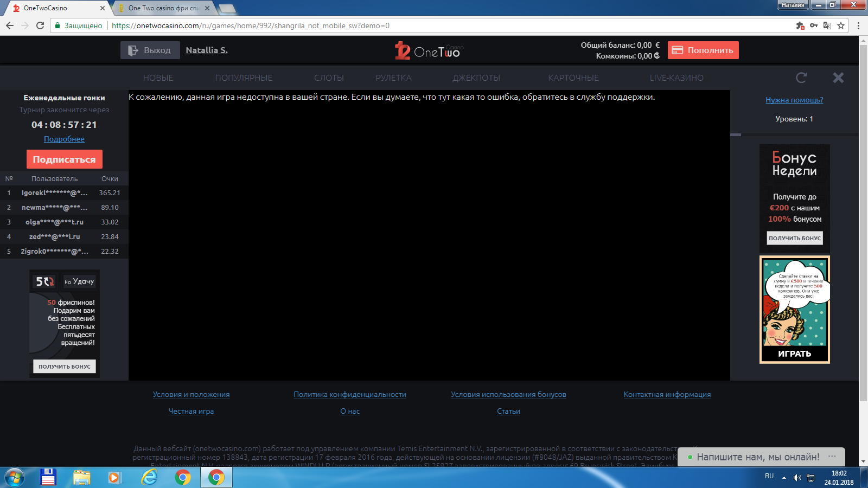
Task: Open the taskbar clock showing 18:02
Action: (x=839, y=478)
